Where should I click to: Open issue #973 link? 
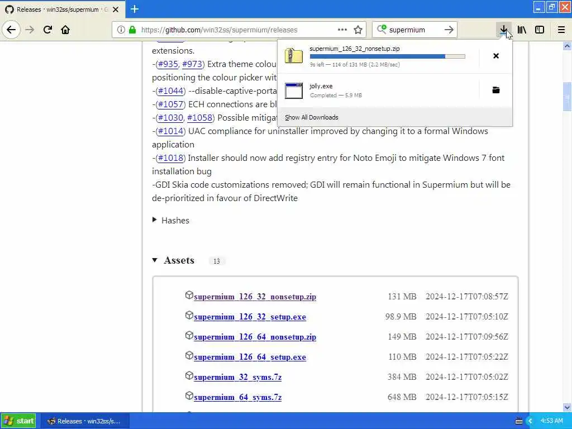coord(192,64)
